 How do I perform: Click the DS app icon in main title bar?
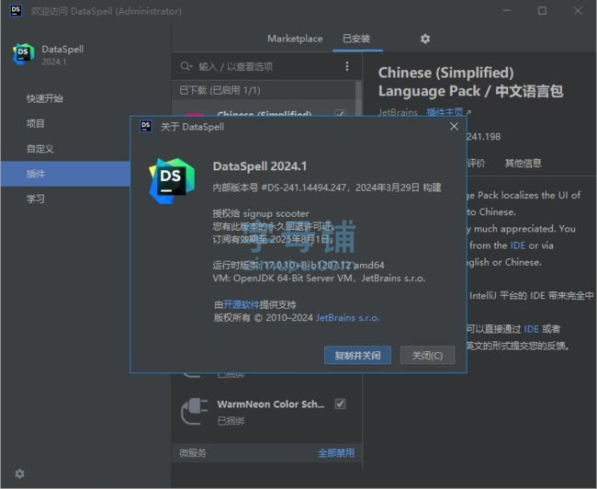[16, 10]
